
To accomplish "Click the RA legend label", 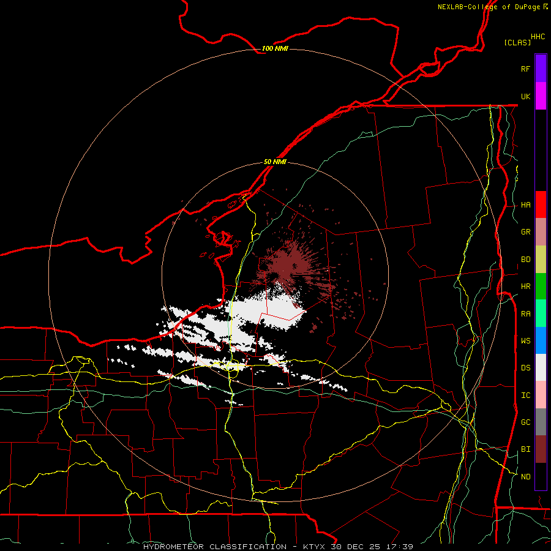I will pyautogui.click(x=525, y=313).
